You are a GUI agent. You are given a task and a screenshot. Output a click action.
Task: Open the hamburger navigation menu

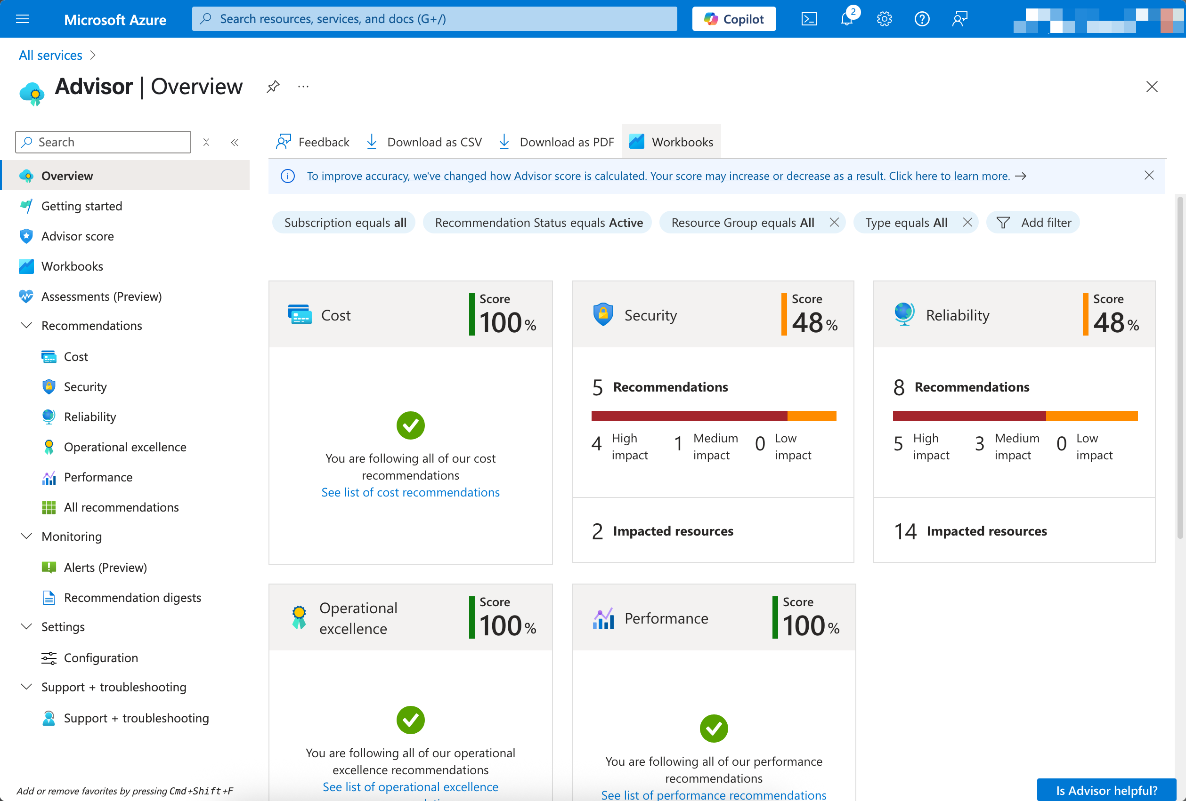coord(23,19)
